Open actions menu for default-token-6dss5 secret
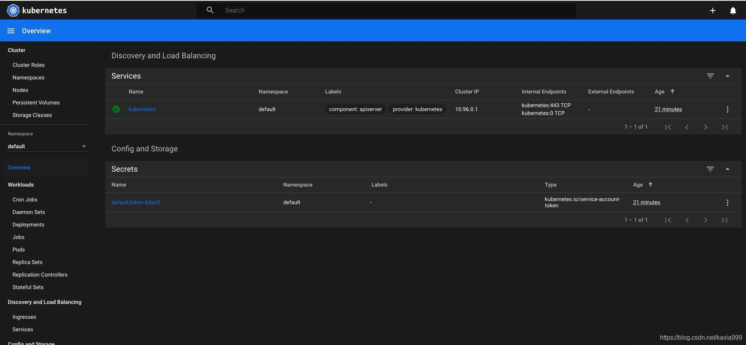The width and height of the screenshot is (746, 345). point(728,203)
